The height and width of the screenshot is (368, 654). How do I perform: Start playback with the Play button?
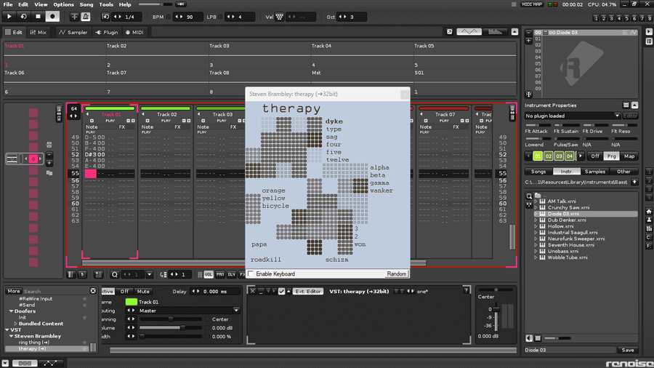(9, 17)
